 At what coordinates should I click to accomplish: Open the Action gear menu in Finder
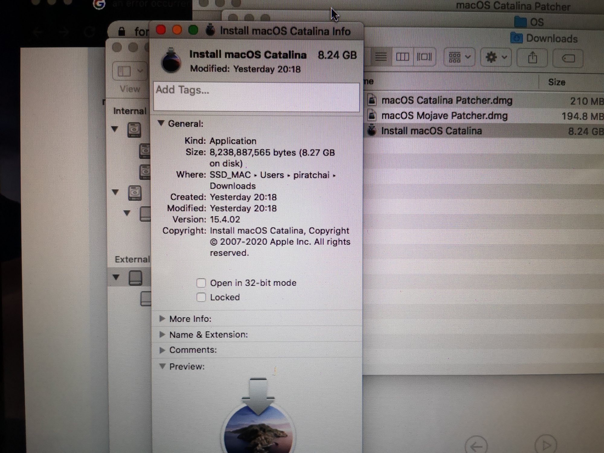coord(496,57)
